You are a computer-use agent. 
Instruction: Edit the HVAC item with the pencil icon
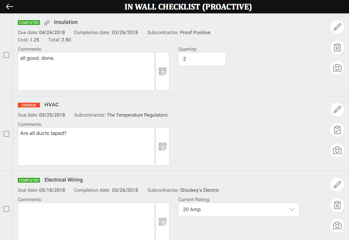pos(337,110)
